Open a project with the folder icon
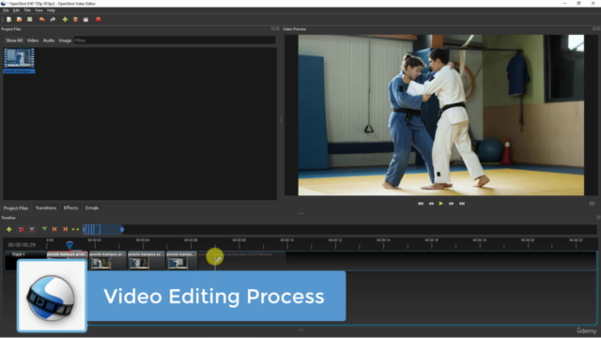601x338 pixels. [19, 19]
